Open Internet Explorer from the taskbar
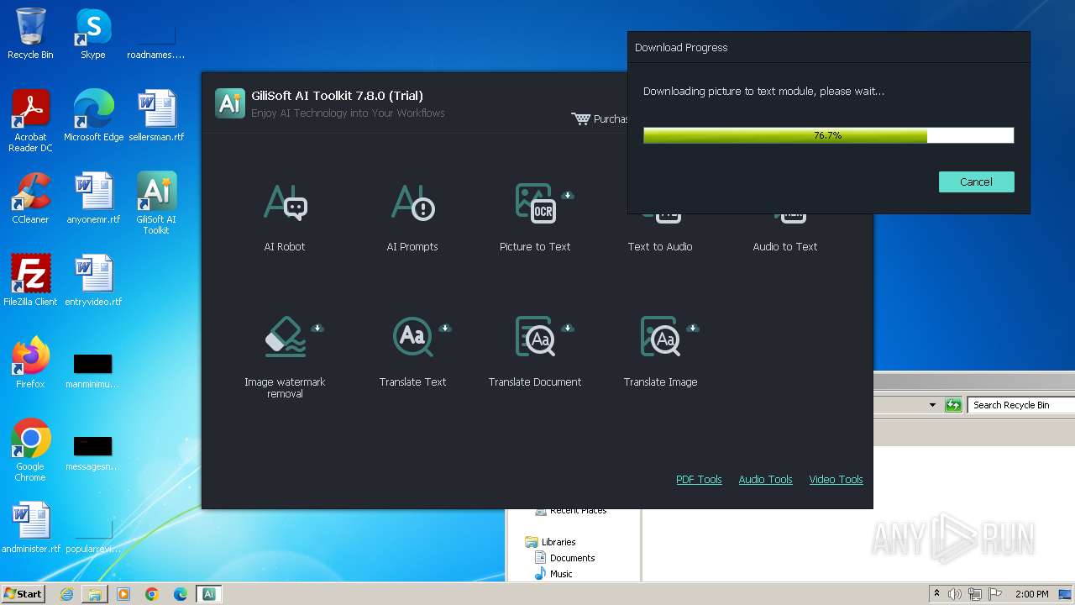 [x=66, y=594]
